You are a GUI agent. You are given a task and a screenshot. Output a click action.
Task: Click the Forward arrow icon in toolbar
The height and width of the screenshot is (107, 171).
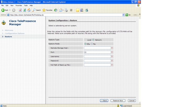[14, 10]
